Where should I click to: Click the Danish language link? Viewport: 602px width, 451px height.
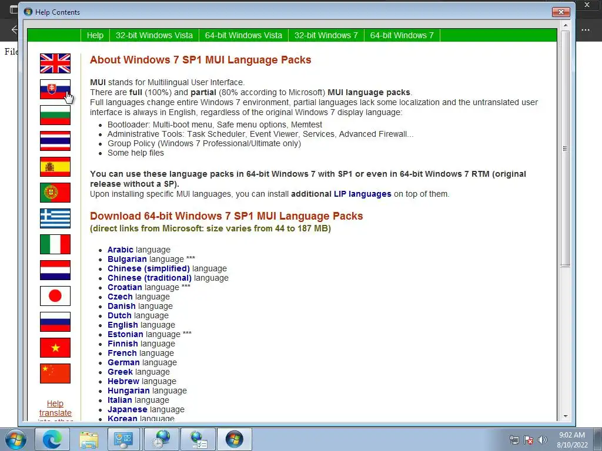(121, 306)
